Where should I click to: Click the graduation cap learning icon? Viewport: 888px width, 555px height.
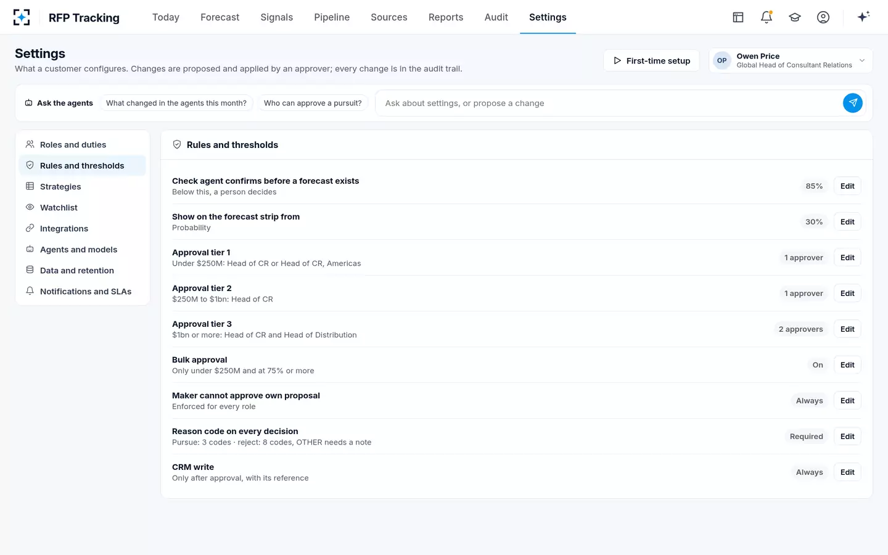pos(795,17)
